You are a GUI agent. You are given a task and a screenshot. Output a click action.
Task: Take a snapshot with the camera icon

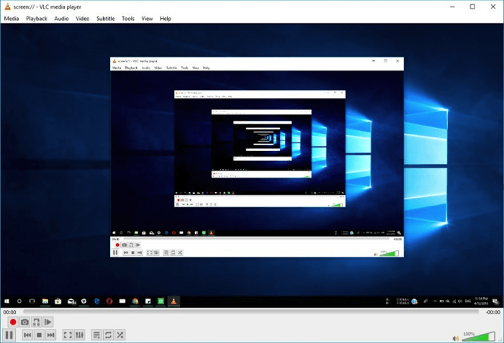(24, 322)
